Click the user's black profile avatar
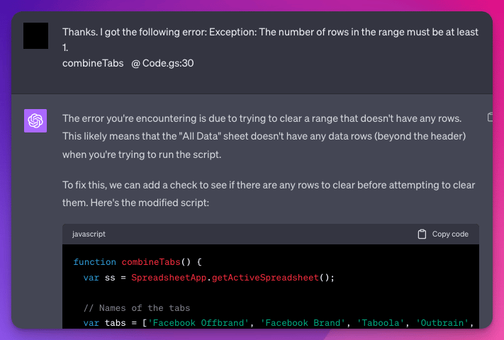The height and width of the screenshot is (340, 504). (x=36, y=35)
